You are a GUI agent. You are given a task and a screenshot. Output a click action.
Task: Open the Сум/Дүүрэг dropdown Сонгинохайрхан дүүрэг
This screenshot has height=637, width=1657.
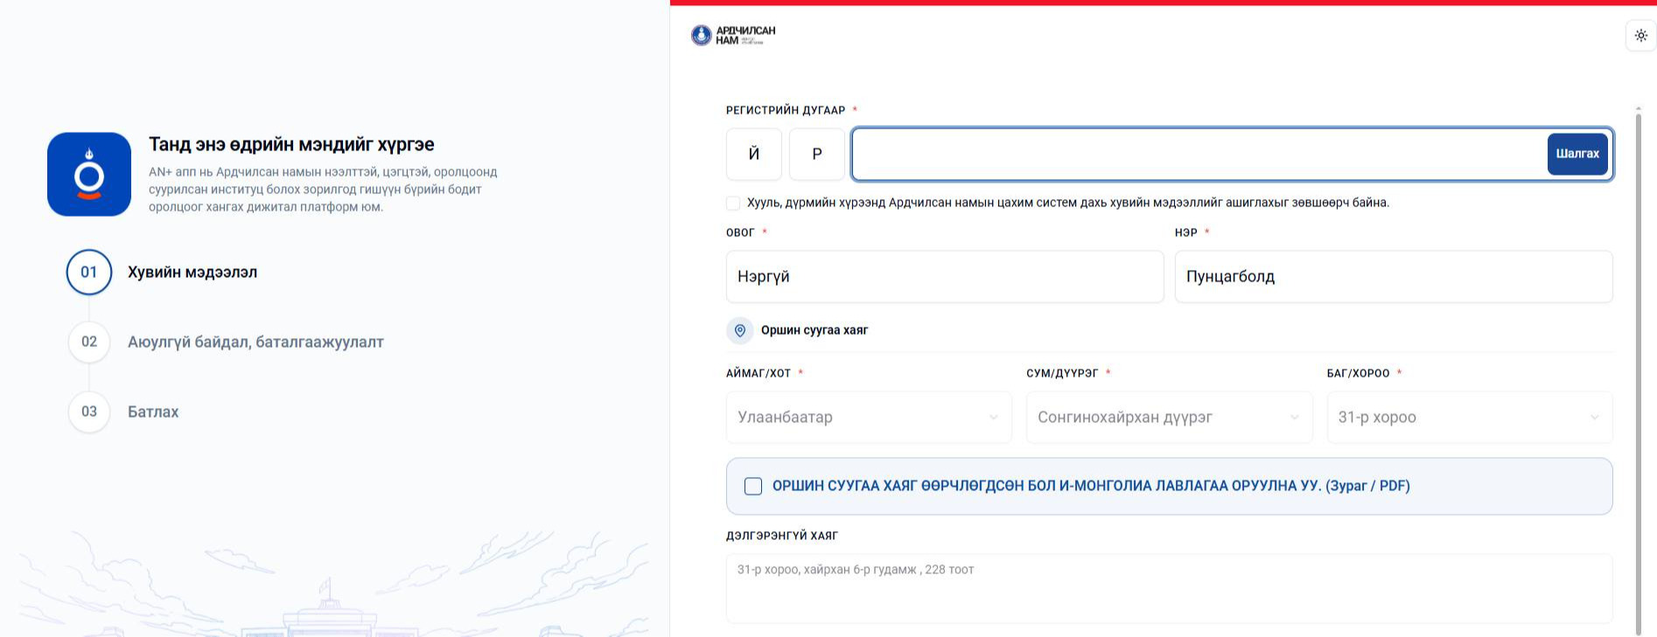(1169, 417)
